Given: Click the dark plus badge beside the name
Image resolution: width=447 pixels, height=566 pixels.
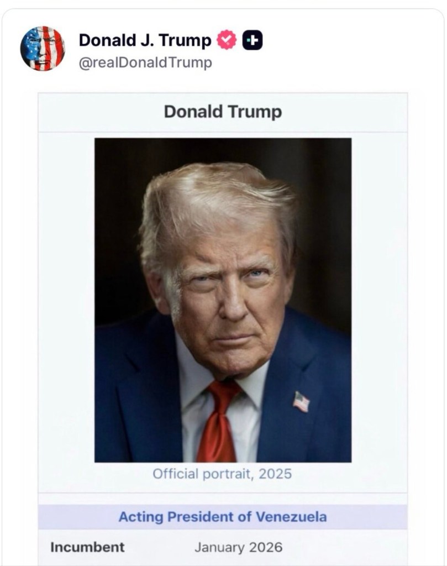Looking at the screenshot, I should point(253,40).
